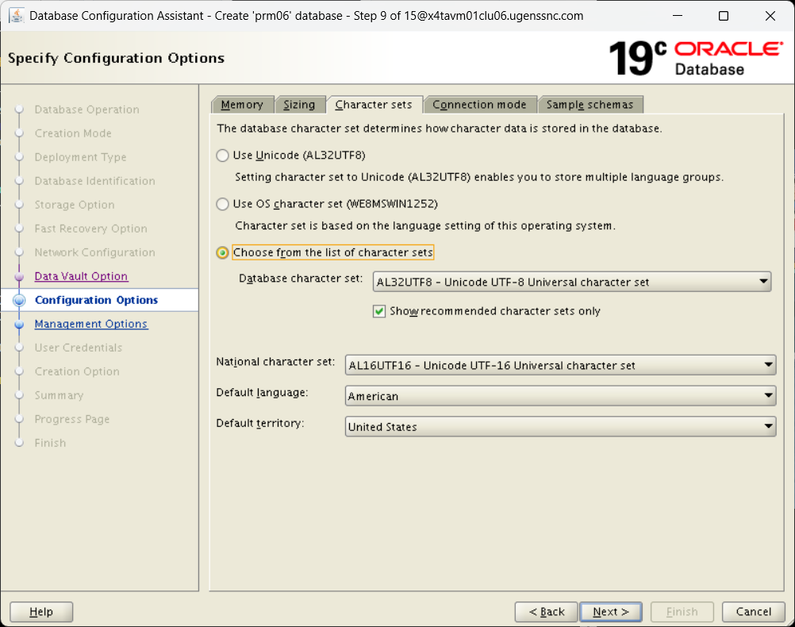Open the Management Options step link
Viewport: 795px width, 627px height.
point(91,324)
